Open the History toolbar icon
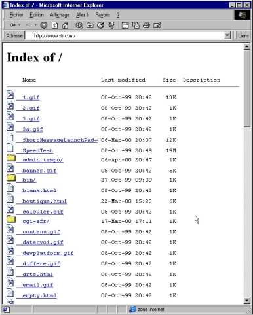The height and width of the screenshot is (315, 253). [100, 25]
